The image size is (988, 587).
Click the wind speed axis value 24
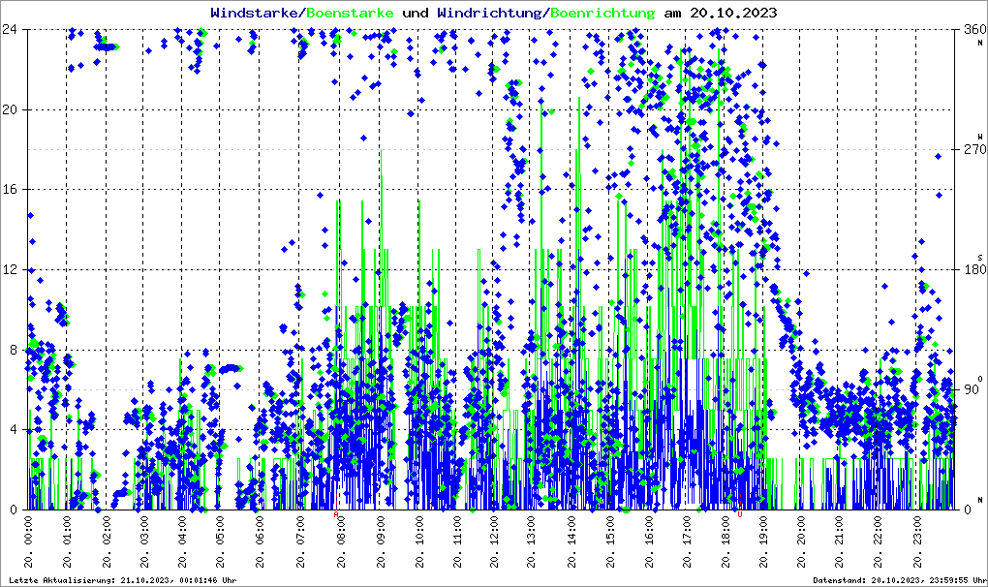tap(10, 30)
